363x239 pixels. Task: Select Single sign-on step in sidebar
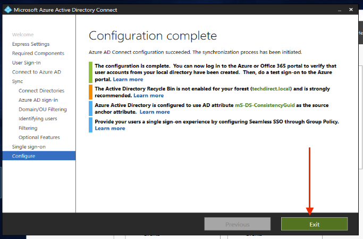pos(29,147)
